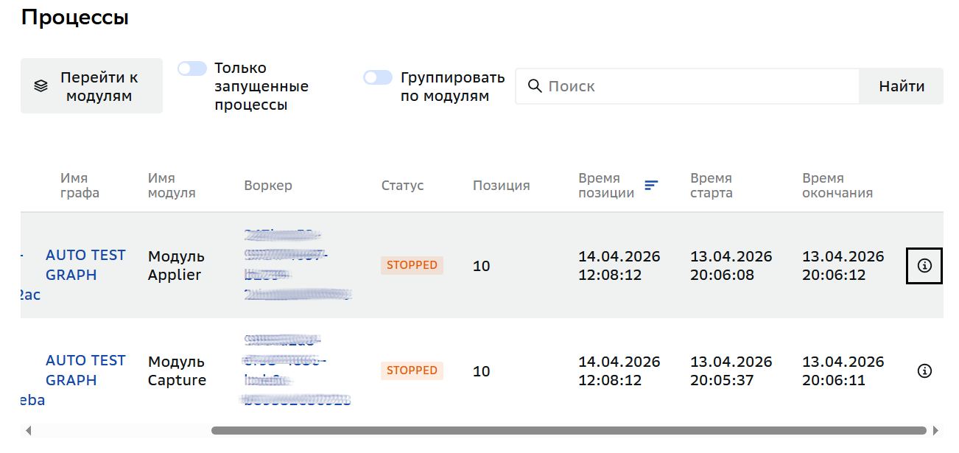Click the position time in the Capture row
This screenshot has height=453, width=959.
pos(619,371)
